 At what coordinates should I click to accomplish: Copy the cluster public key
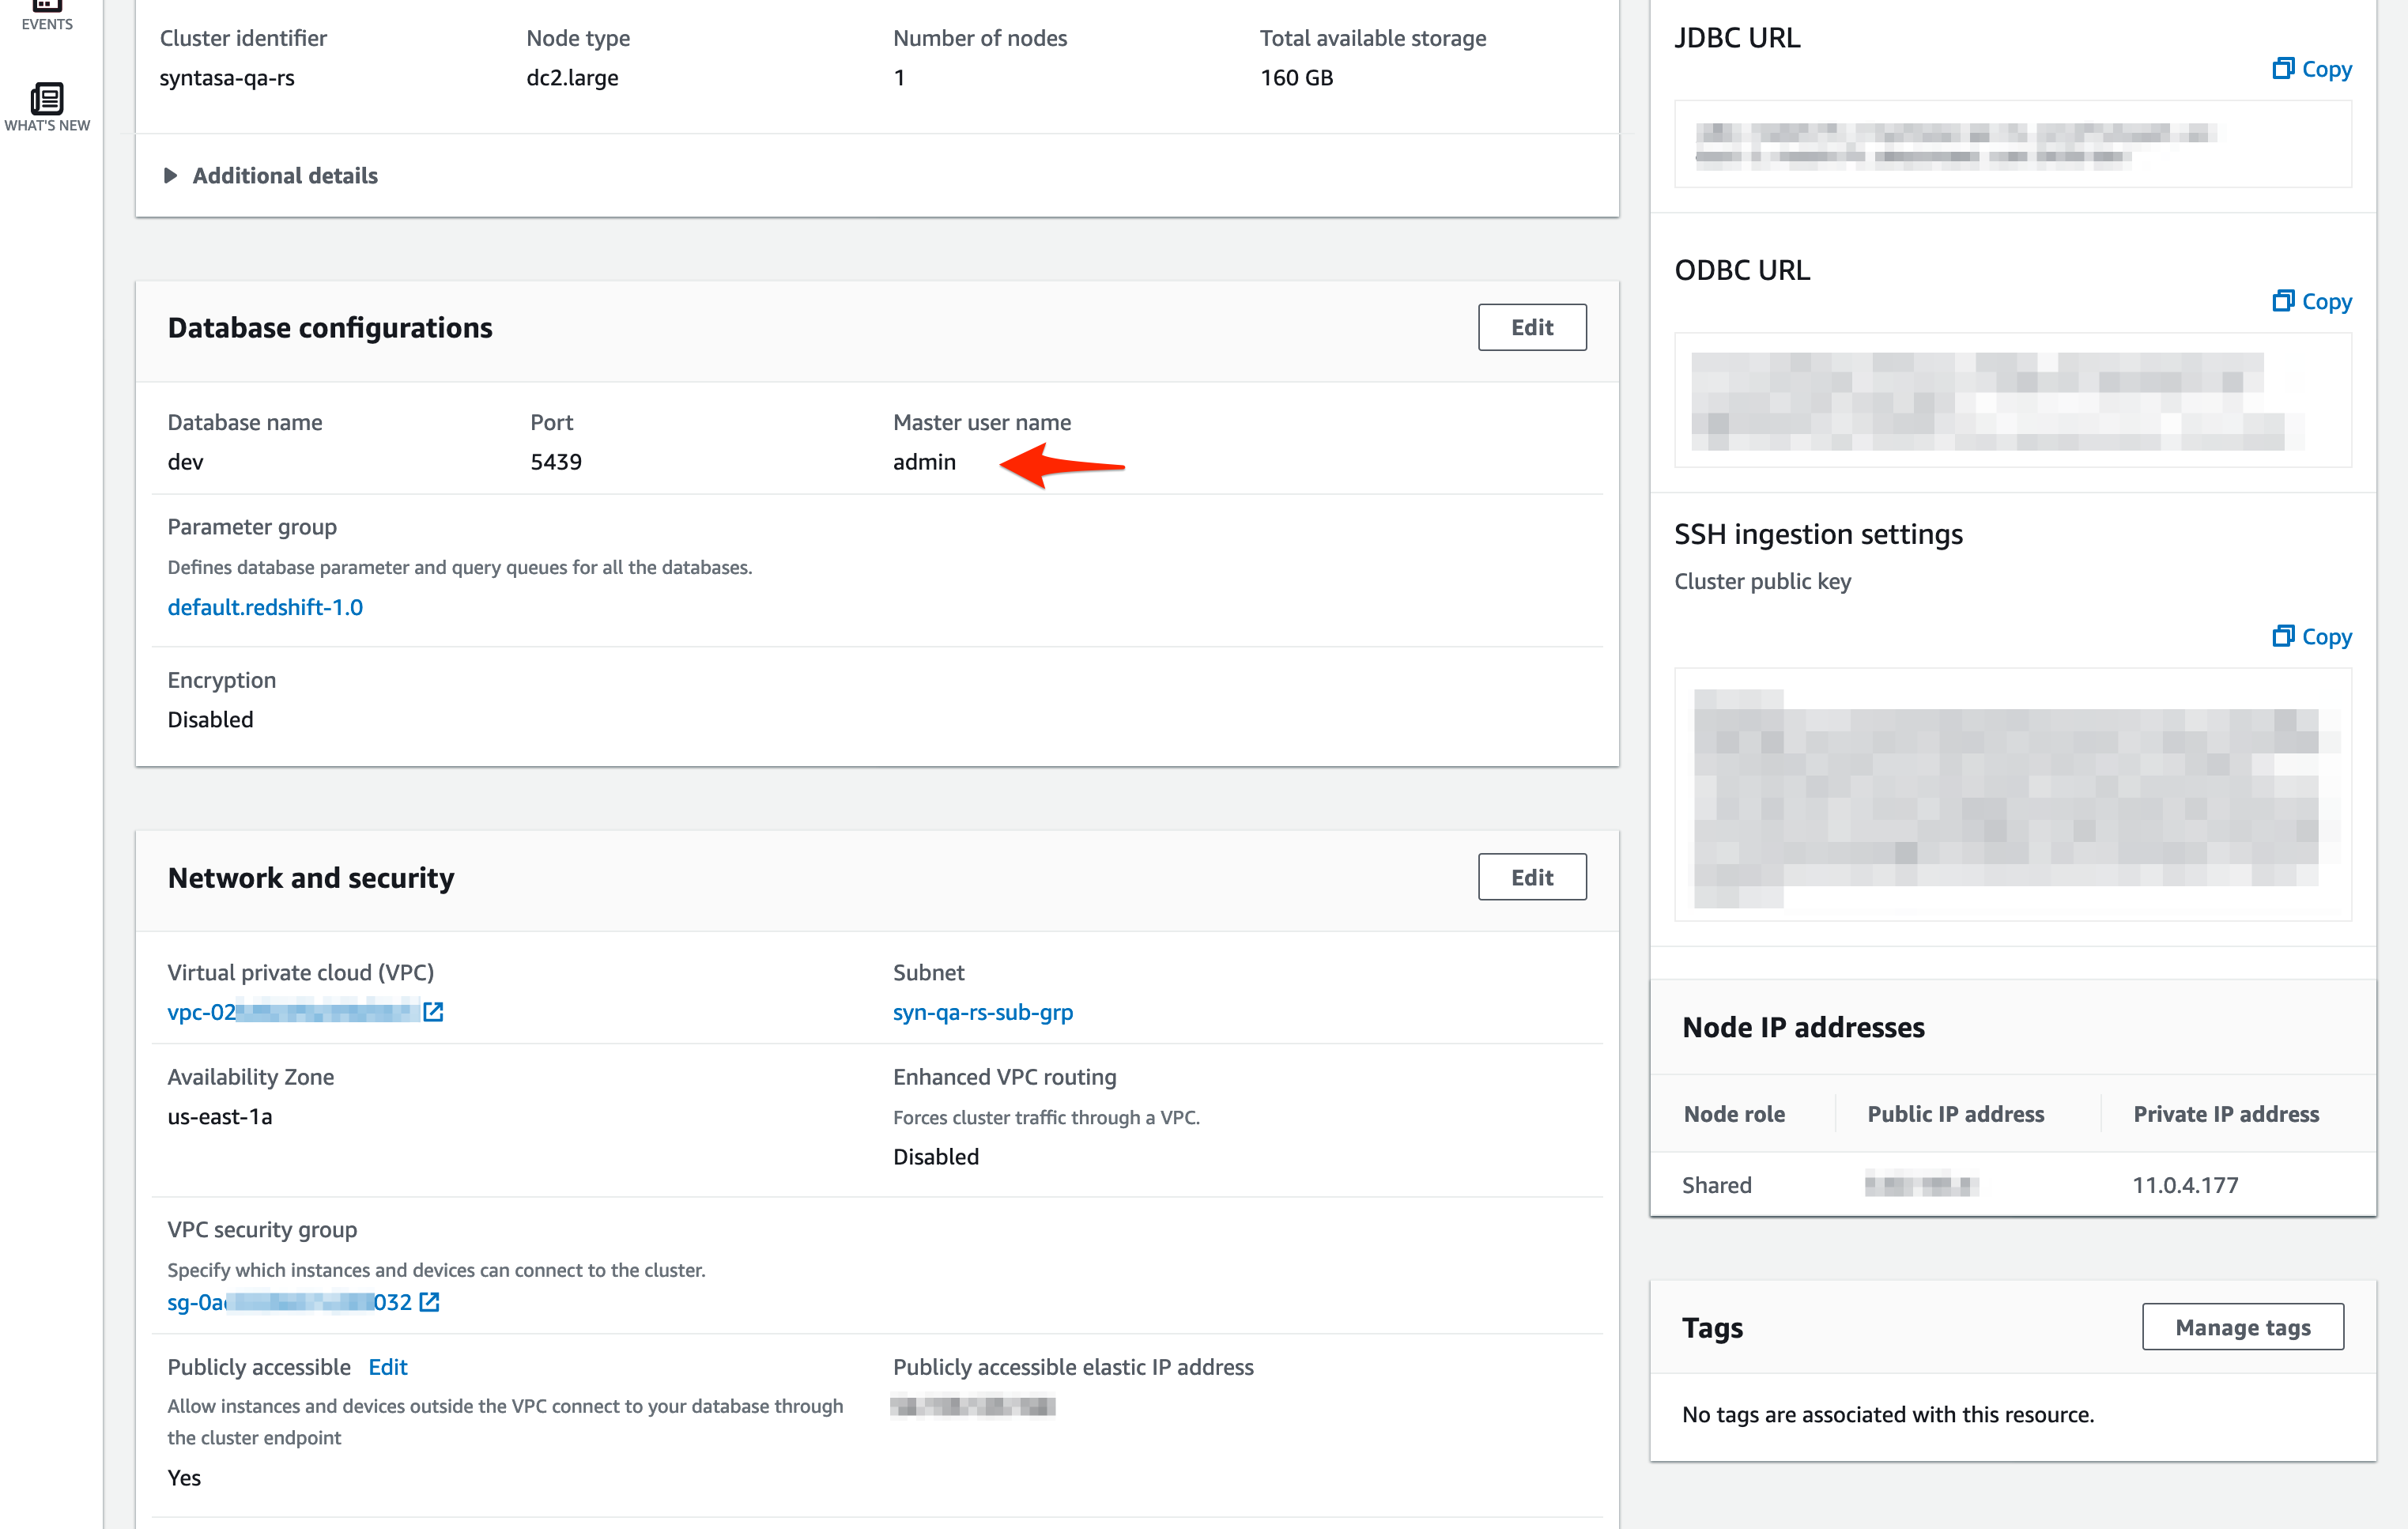click(x=2312, y=637)
